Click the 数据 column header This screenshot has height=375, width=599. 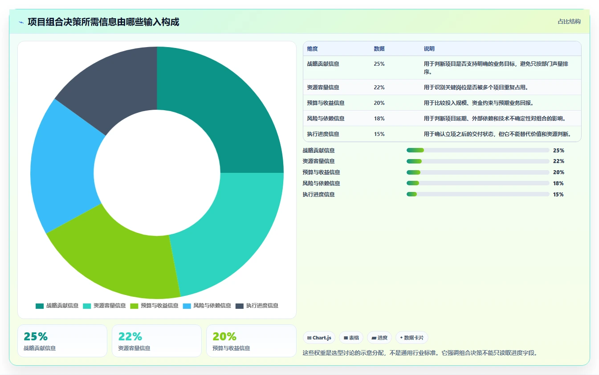coord(379,49)
